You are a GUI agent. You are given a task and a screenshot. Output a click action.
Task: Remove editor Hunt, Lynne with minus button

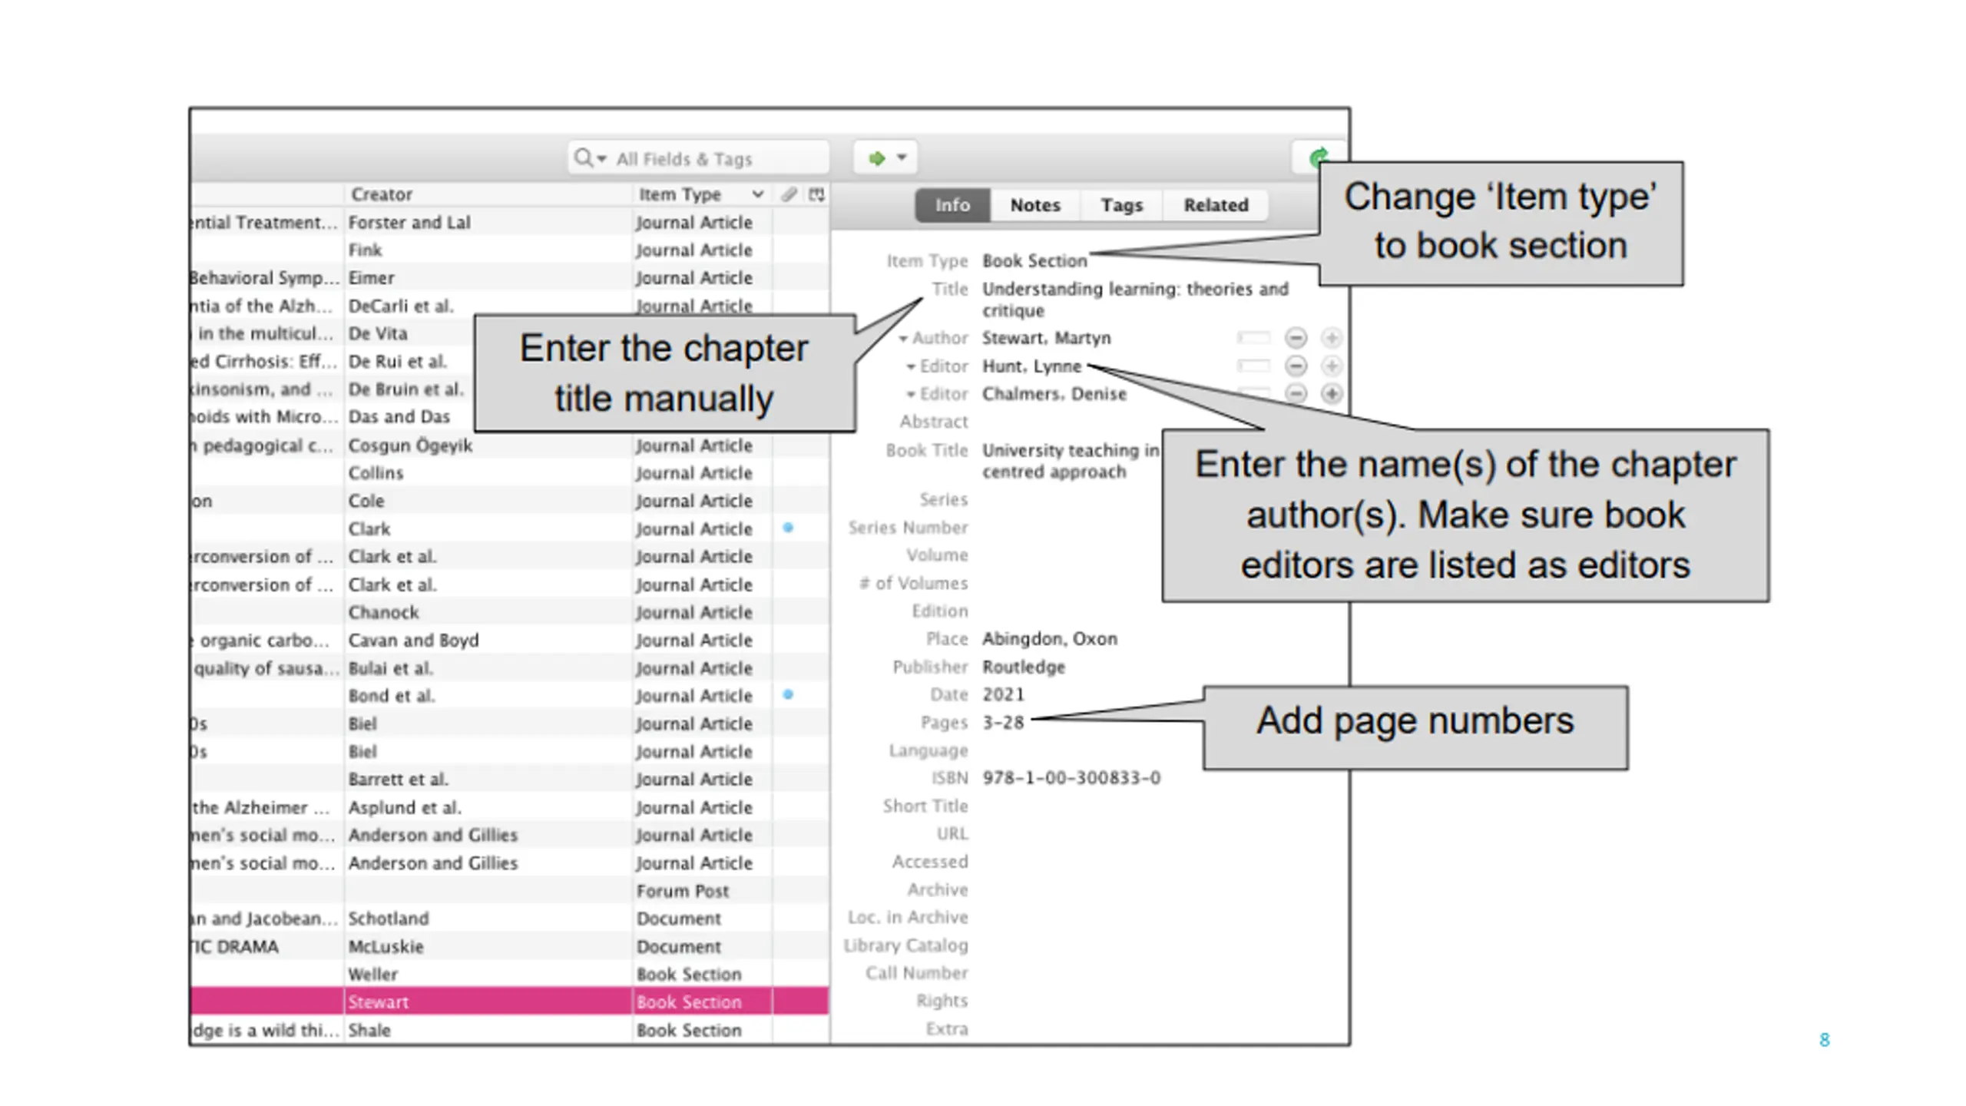(1296, 366)
